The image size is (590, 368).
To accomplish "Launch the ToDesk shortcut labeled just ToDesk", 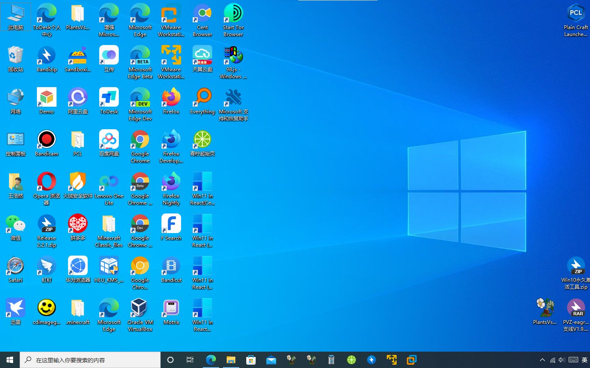I will click(109, 101).
